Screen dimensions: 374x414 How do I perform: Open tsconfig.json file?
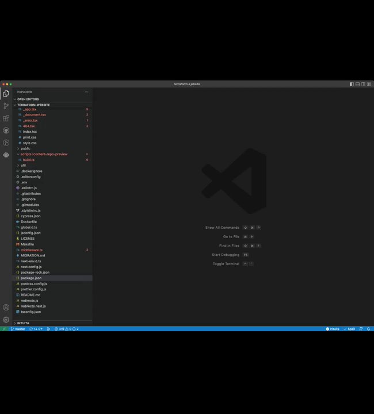coord(52,312)
